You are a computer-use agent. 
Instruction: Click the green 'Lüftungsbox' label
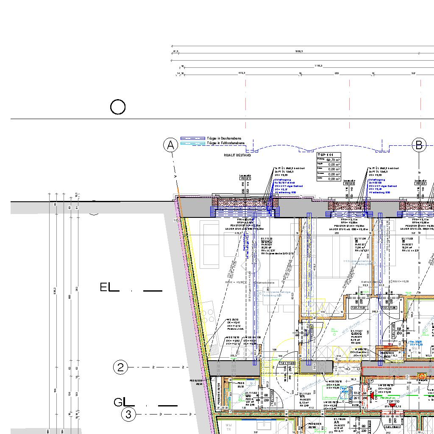tap(330, 398)
